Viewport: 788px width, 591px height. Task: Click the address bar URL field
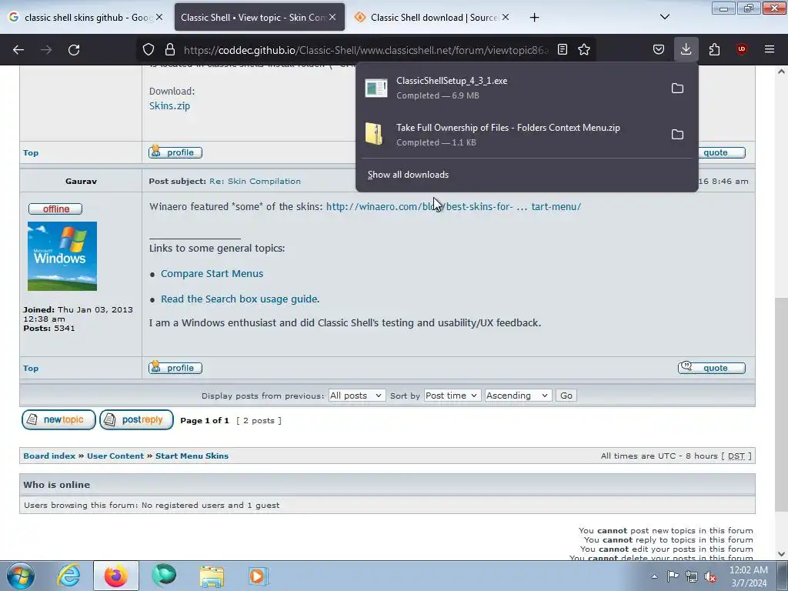click(366, 50)
